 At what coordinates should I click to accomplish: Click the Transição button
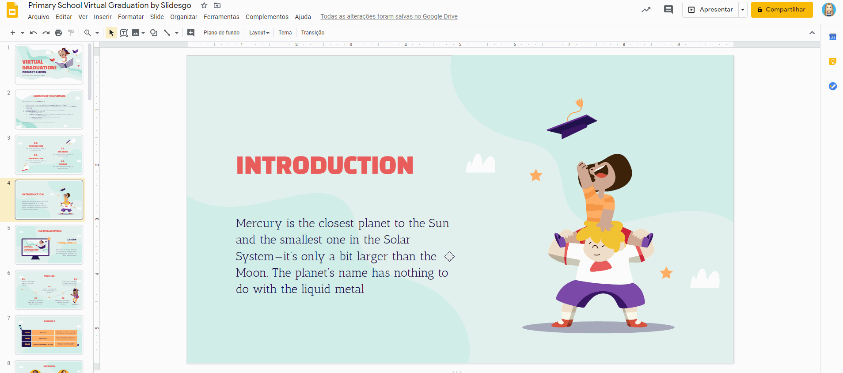pos(313,33)
